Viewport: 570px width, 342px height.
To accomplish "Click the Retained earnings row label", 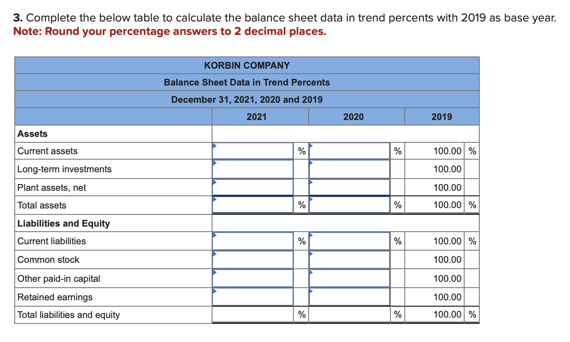I will [x=55, y=297].
